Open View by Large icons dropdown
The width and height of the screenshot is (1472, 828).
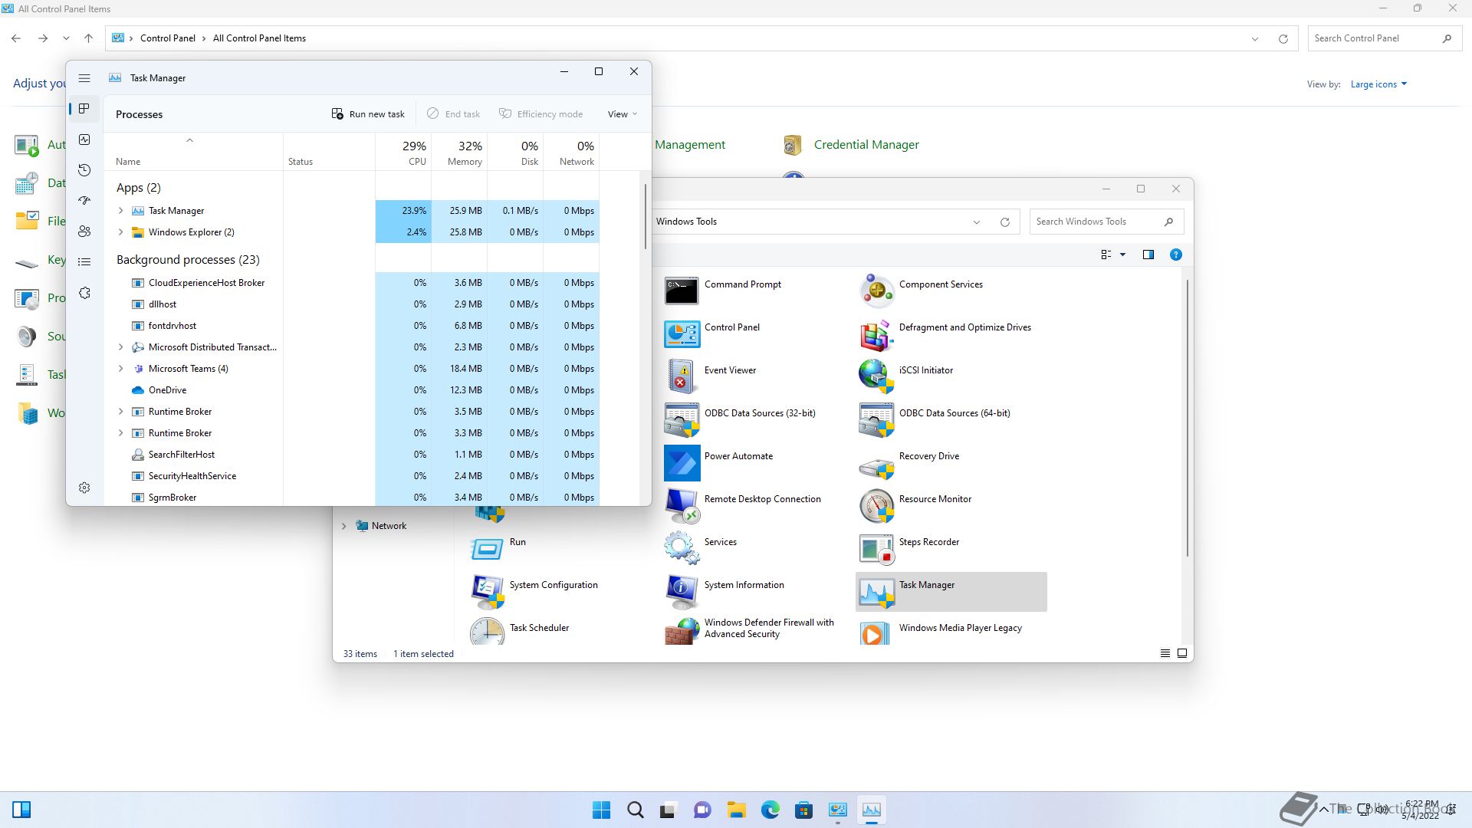point(1378,84)
